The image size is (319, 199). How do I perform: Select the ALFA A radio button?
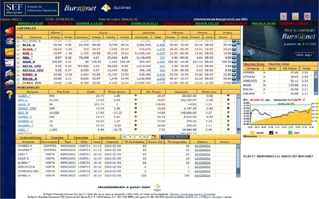pyautogui.click(x=18, y=45)
